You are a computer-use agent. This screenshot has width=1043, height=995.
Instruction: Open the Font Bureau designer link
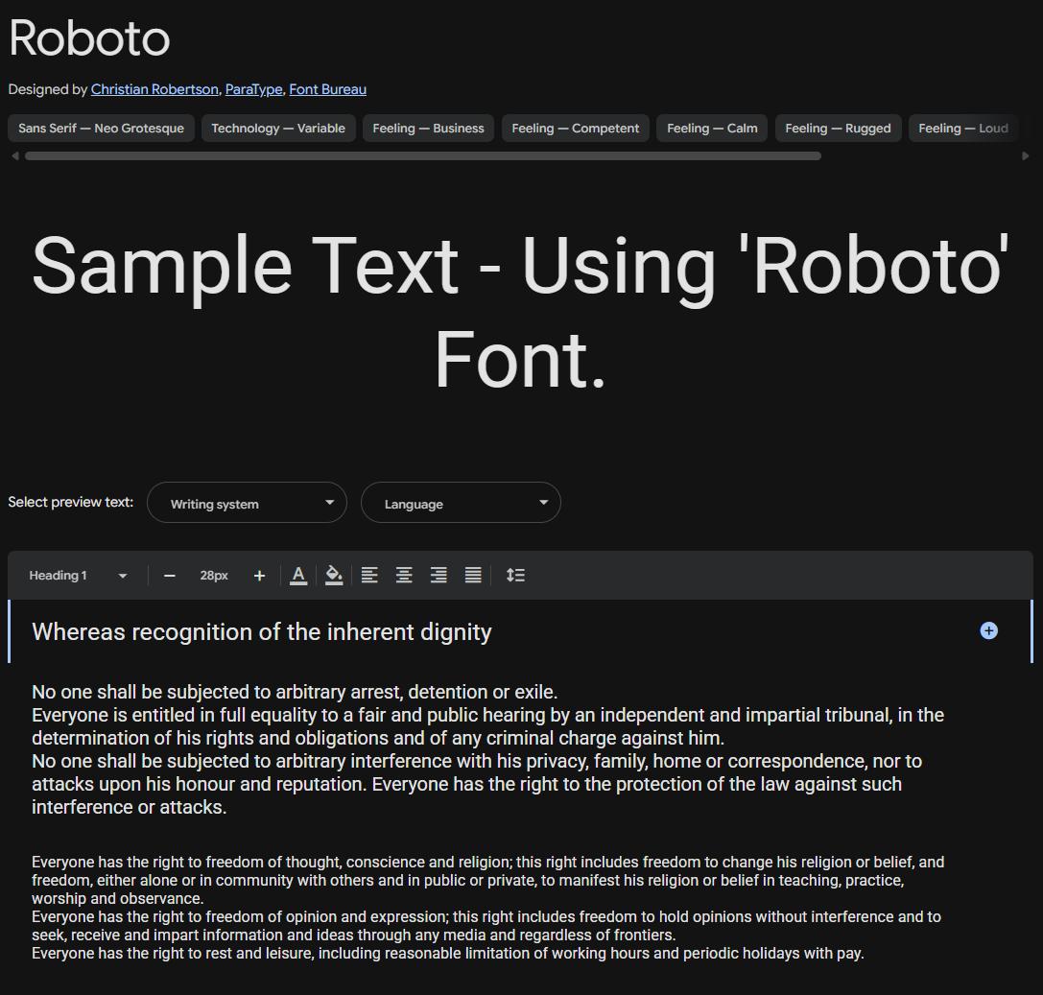coord(327,89)
